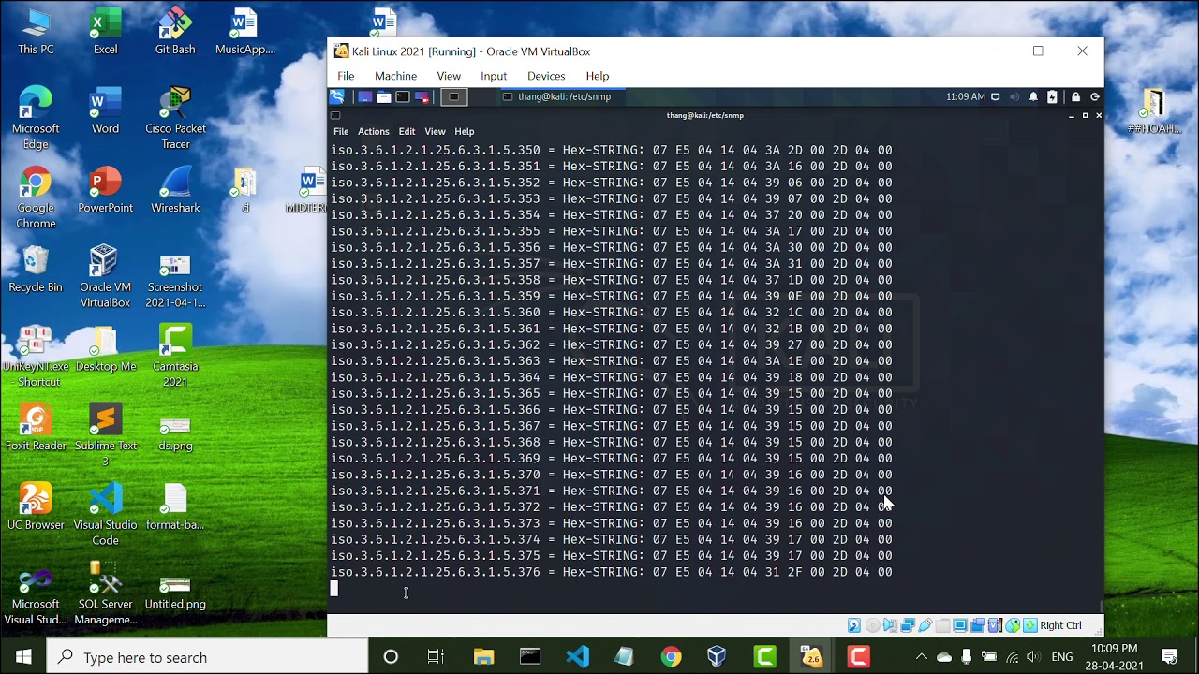Select Google Chrome desktop icon
The width and height of the screenshot is (1199, 674).
click(36, 198)
